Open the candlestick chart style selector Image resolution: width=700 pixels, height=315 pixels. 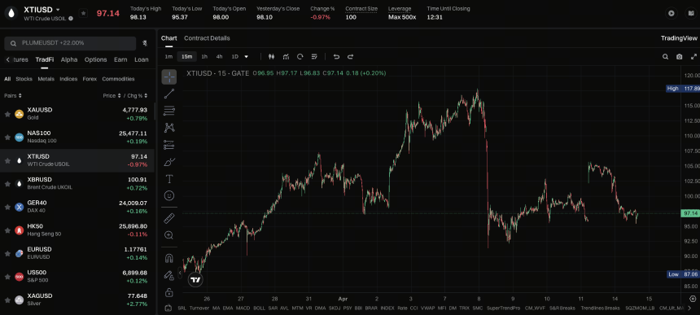271,57
